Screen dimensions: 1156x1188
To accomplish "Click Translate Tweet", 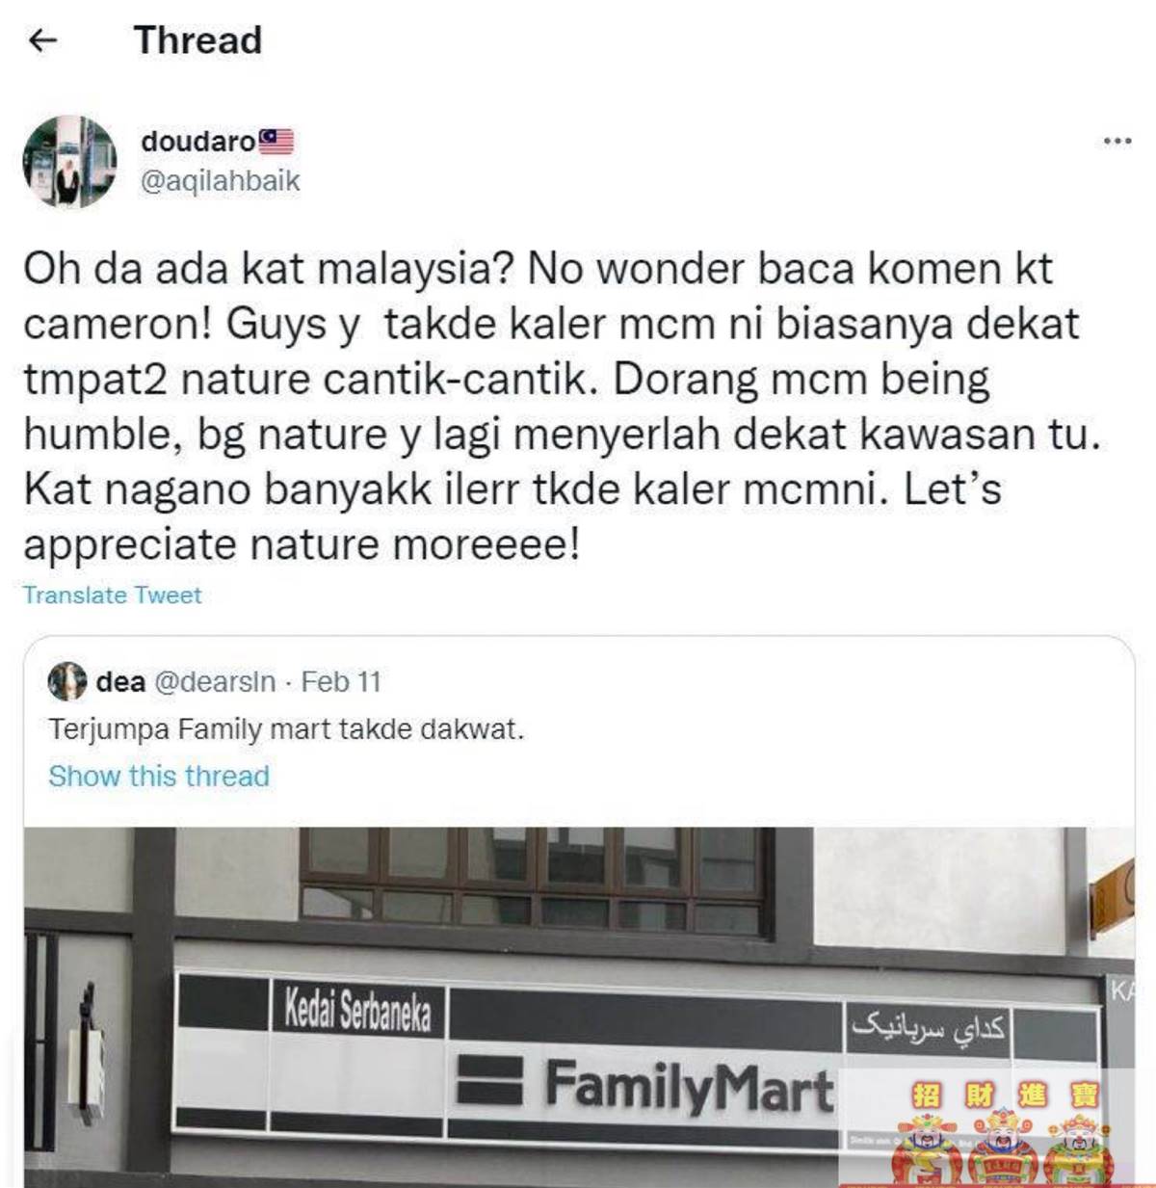I will [x=113, y=595].
